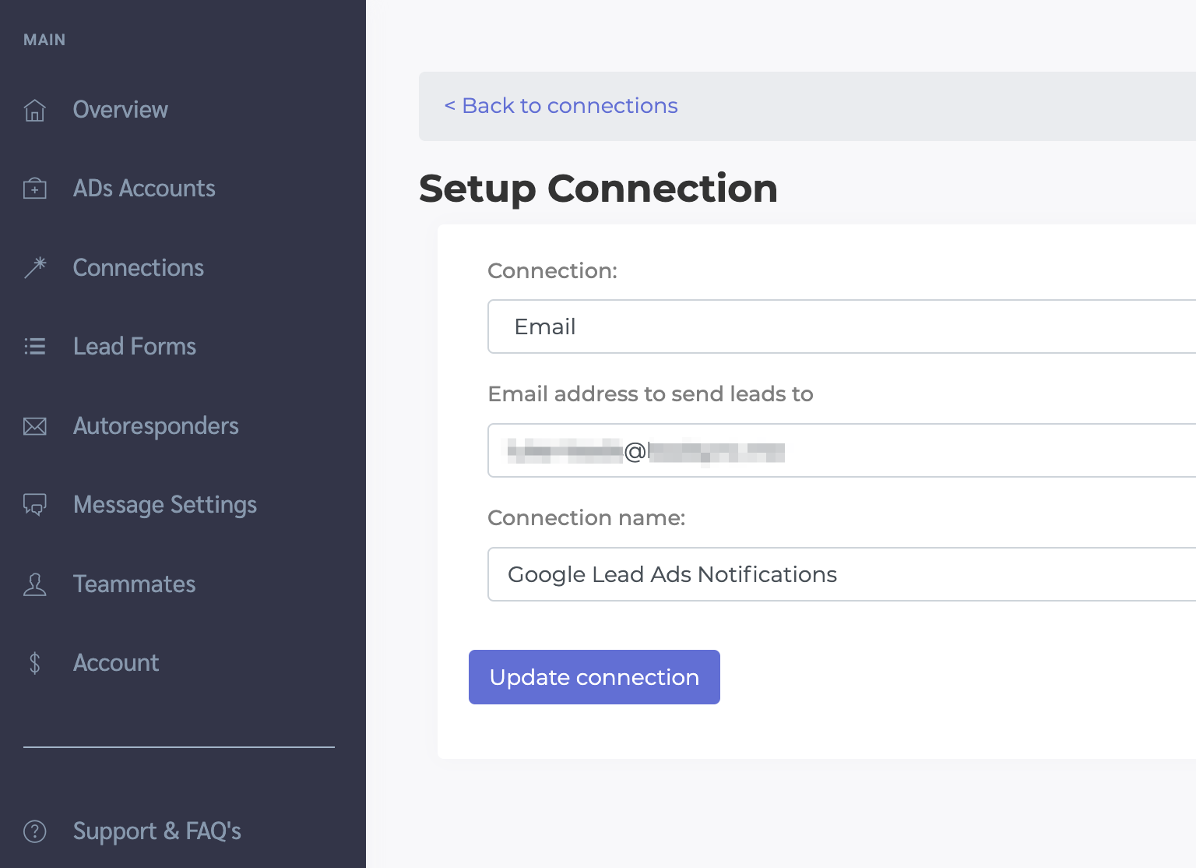Viewport: 1196px width, 868px height.
Task: Navigate to ADs Accounts section
Action: tap(144, 188)
